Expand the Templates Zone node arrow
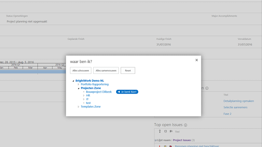Viewport: 262px width, 147px height. 78,107
